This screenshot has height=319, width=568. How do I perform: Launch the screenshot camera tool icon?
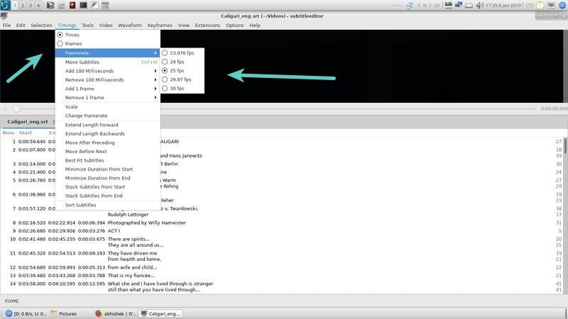[50, 6]
